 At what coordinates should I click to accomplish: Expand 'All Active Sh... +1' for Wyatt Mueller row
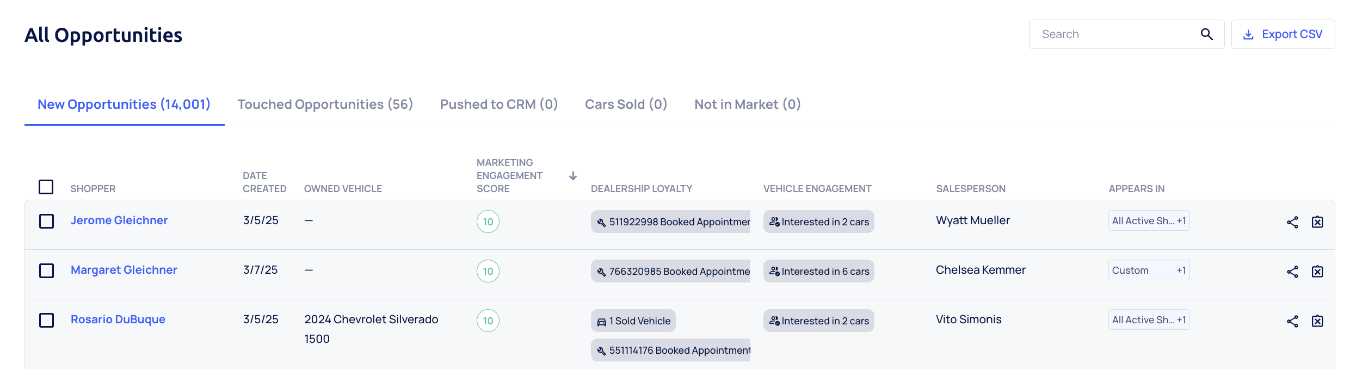coord(1149,221)
